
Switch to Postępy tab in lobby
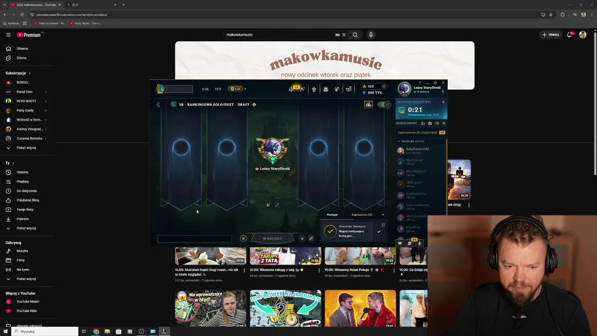pyautogui.click(x=332, y=215)
